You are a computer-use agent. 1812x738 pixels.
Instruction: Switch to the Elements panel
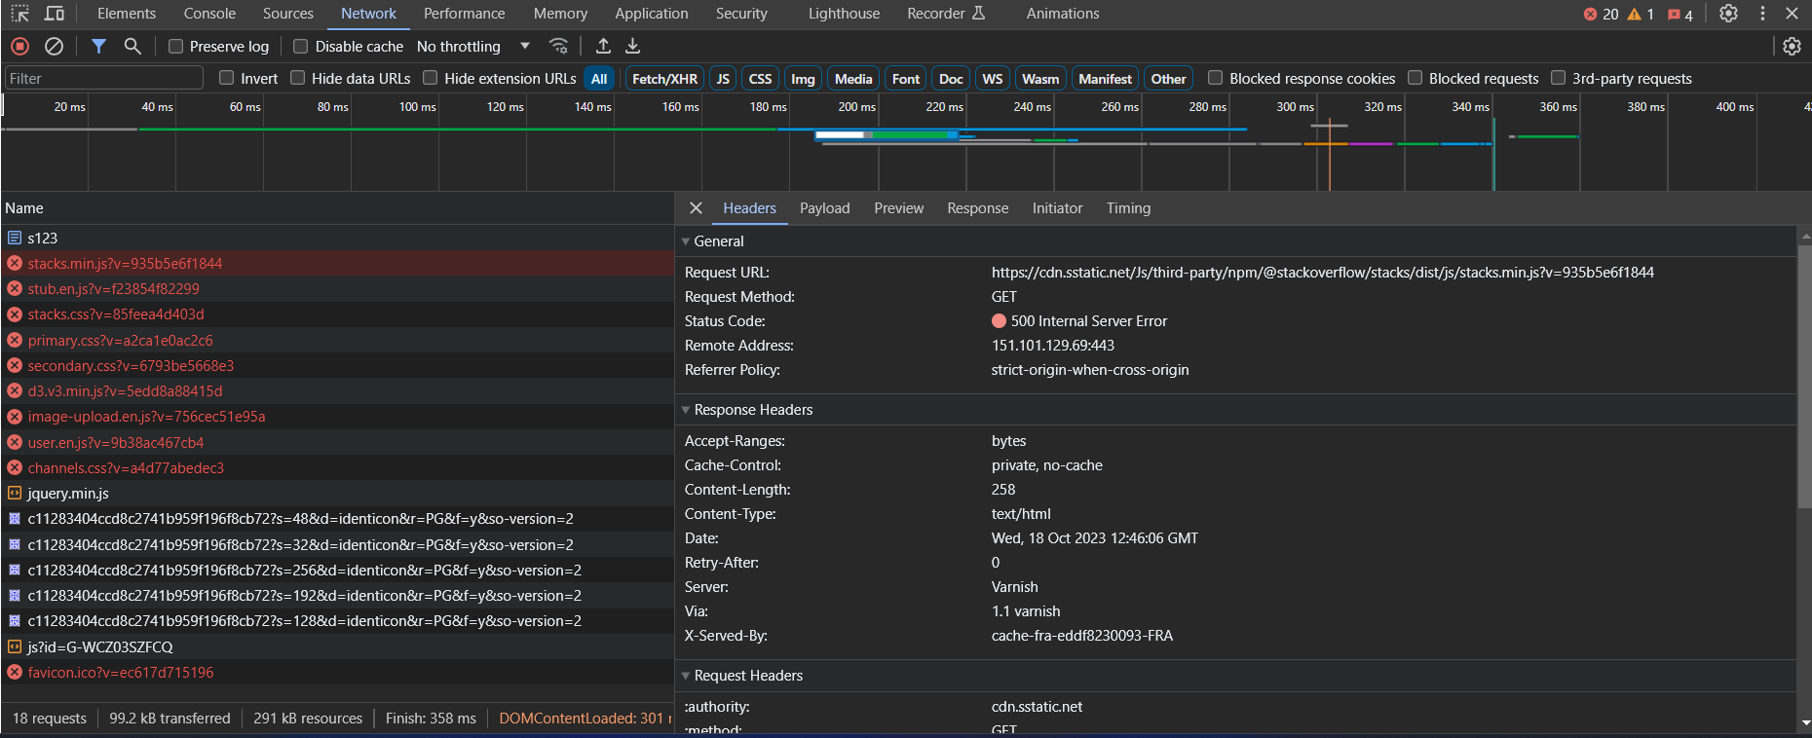click(x=127, y=14)
